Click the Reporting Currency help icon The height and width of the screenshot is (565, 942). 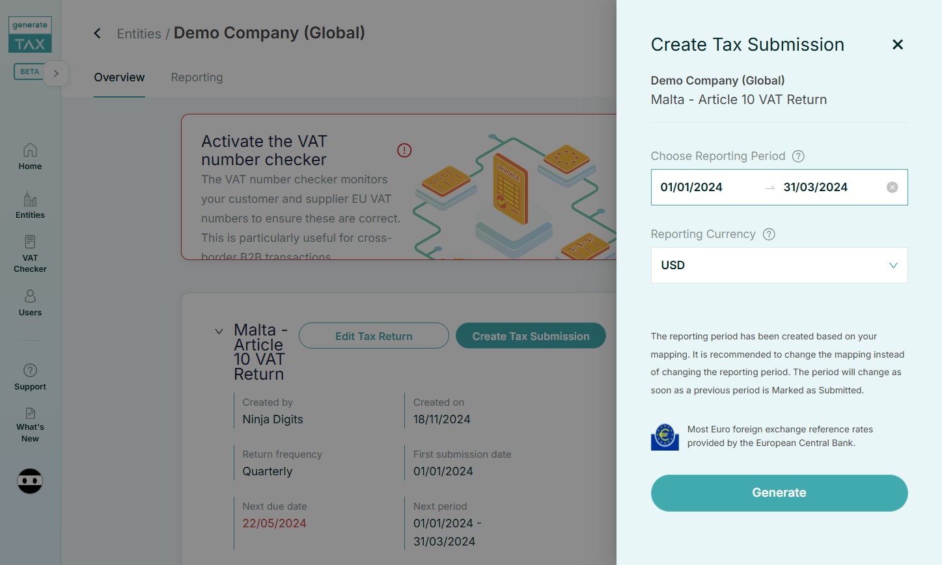pyautogui.click(x=769, y=234)
